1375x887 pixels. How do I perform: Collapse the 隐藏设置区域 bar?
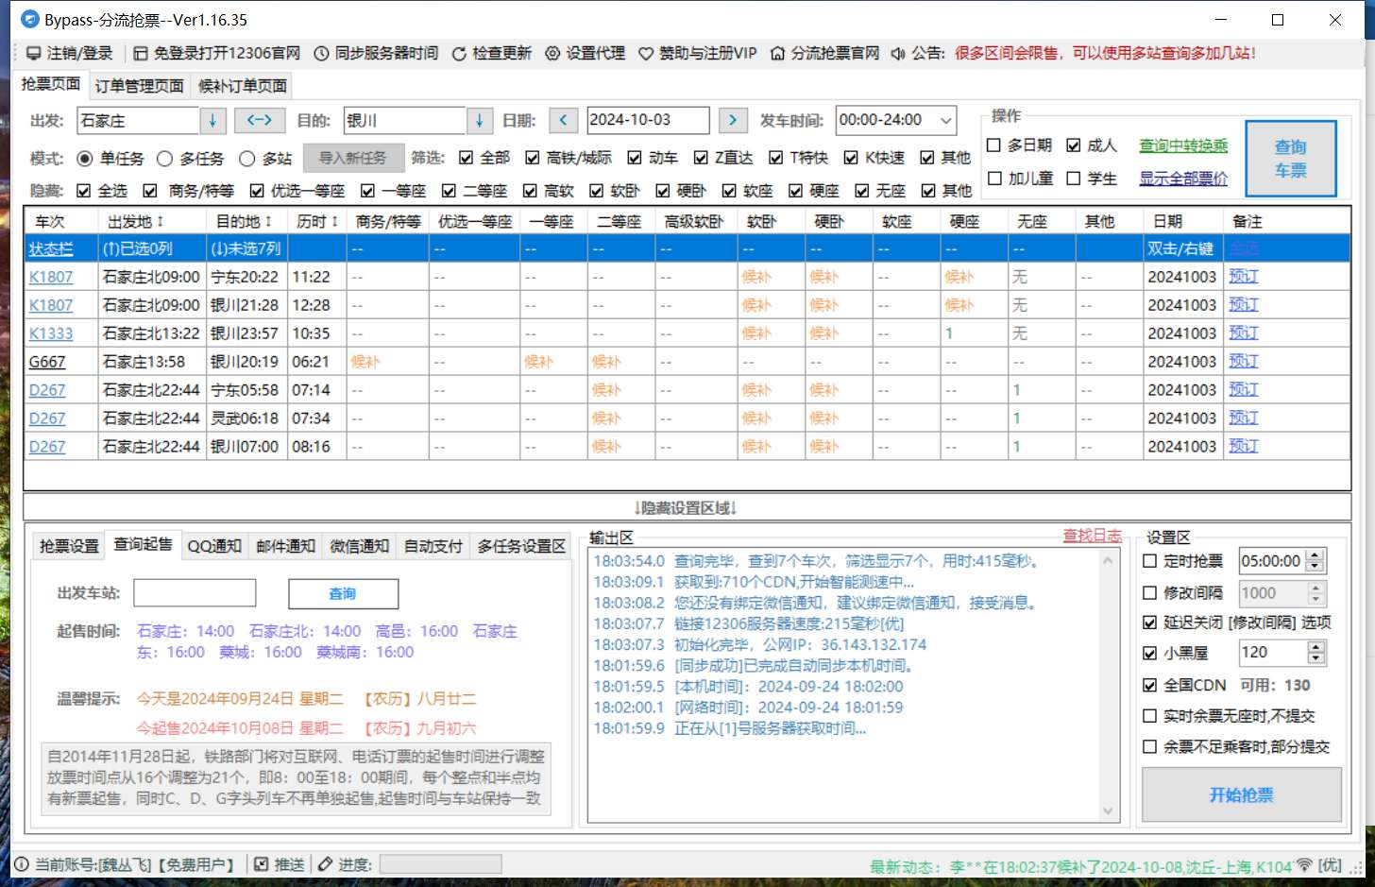pos(687,508)
